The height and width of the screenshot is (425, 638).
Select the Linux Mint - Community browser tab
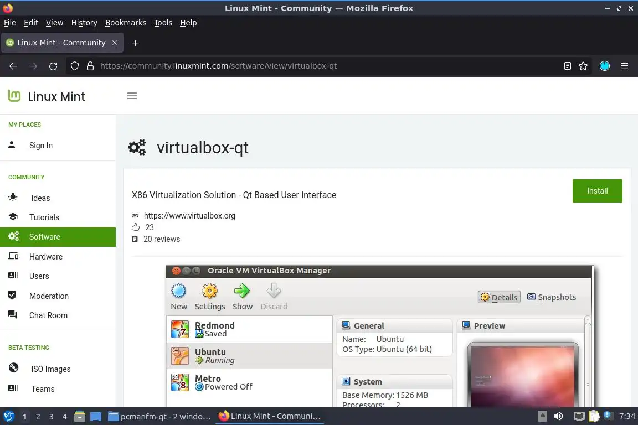(61, 43)
